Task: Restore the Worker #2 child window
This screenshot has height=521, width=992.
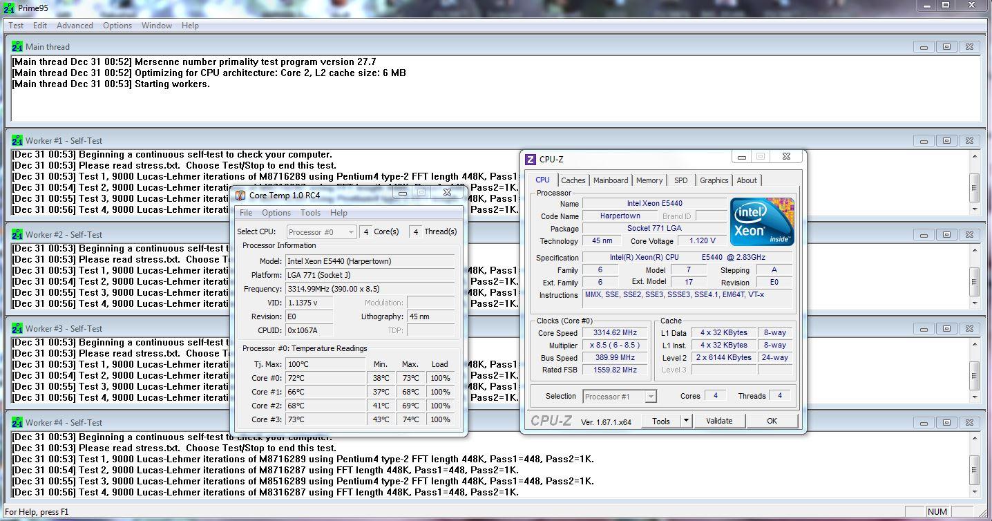Action: [x=946, y=235]
